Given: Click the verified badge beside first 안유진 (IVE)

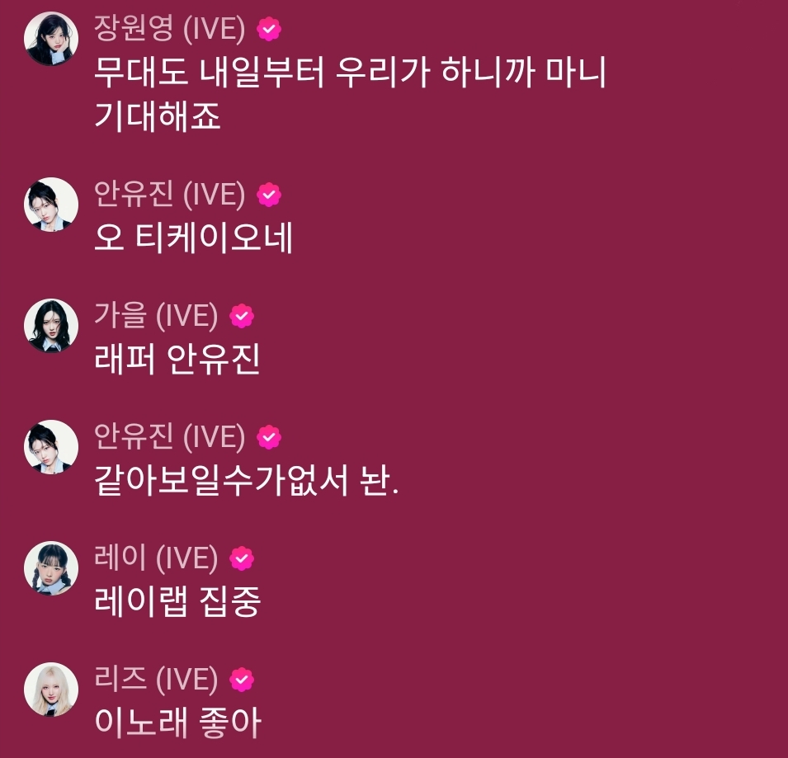Looking at the screenshot, I should (x=269, y=195).
